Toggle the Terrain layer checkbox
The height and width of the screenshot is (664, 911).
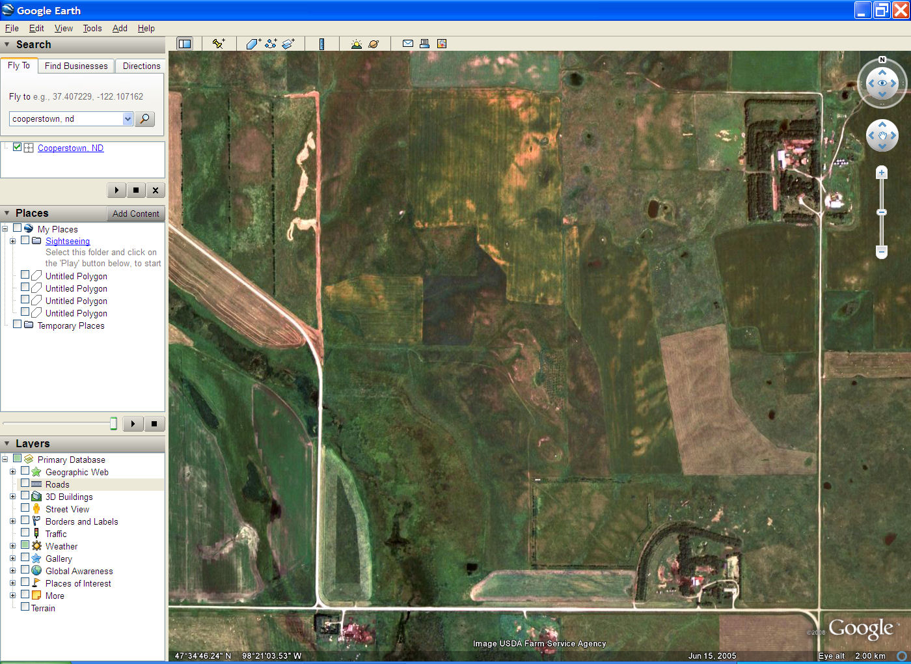point(25,607)
